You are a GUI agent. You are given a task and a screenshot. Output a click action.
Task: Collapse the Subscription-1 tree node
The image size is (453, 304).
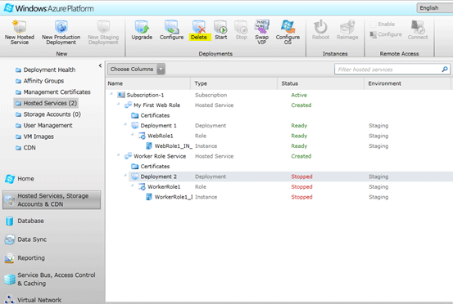[111, 94]
